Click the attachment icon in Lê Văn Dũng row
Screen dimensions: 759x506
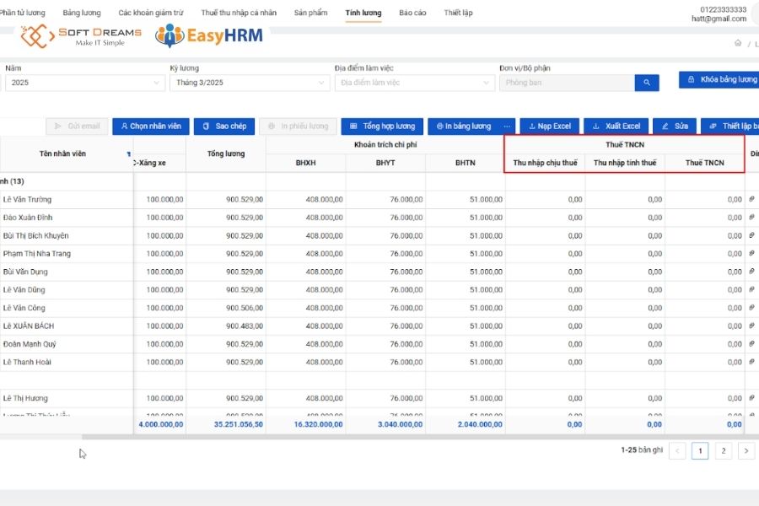pos(751,289)
